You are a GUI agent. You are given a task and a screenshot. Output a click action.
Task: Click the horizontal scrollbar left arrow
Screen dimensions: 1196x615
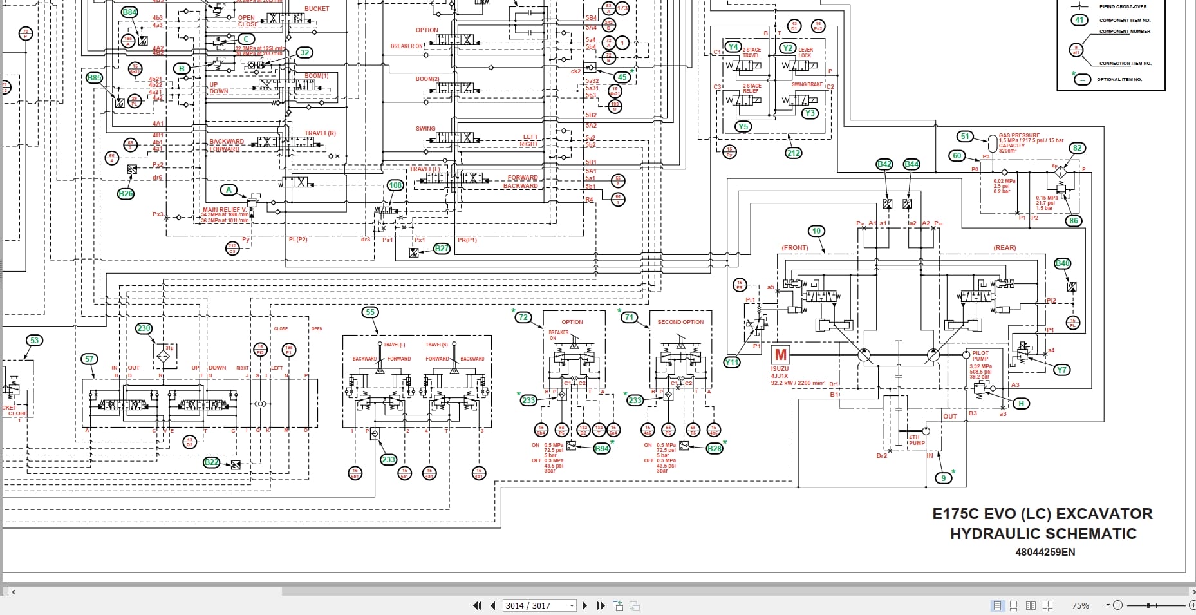(x=14, y=591)
